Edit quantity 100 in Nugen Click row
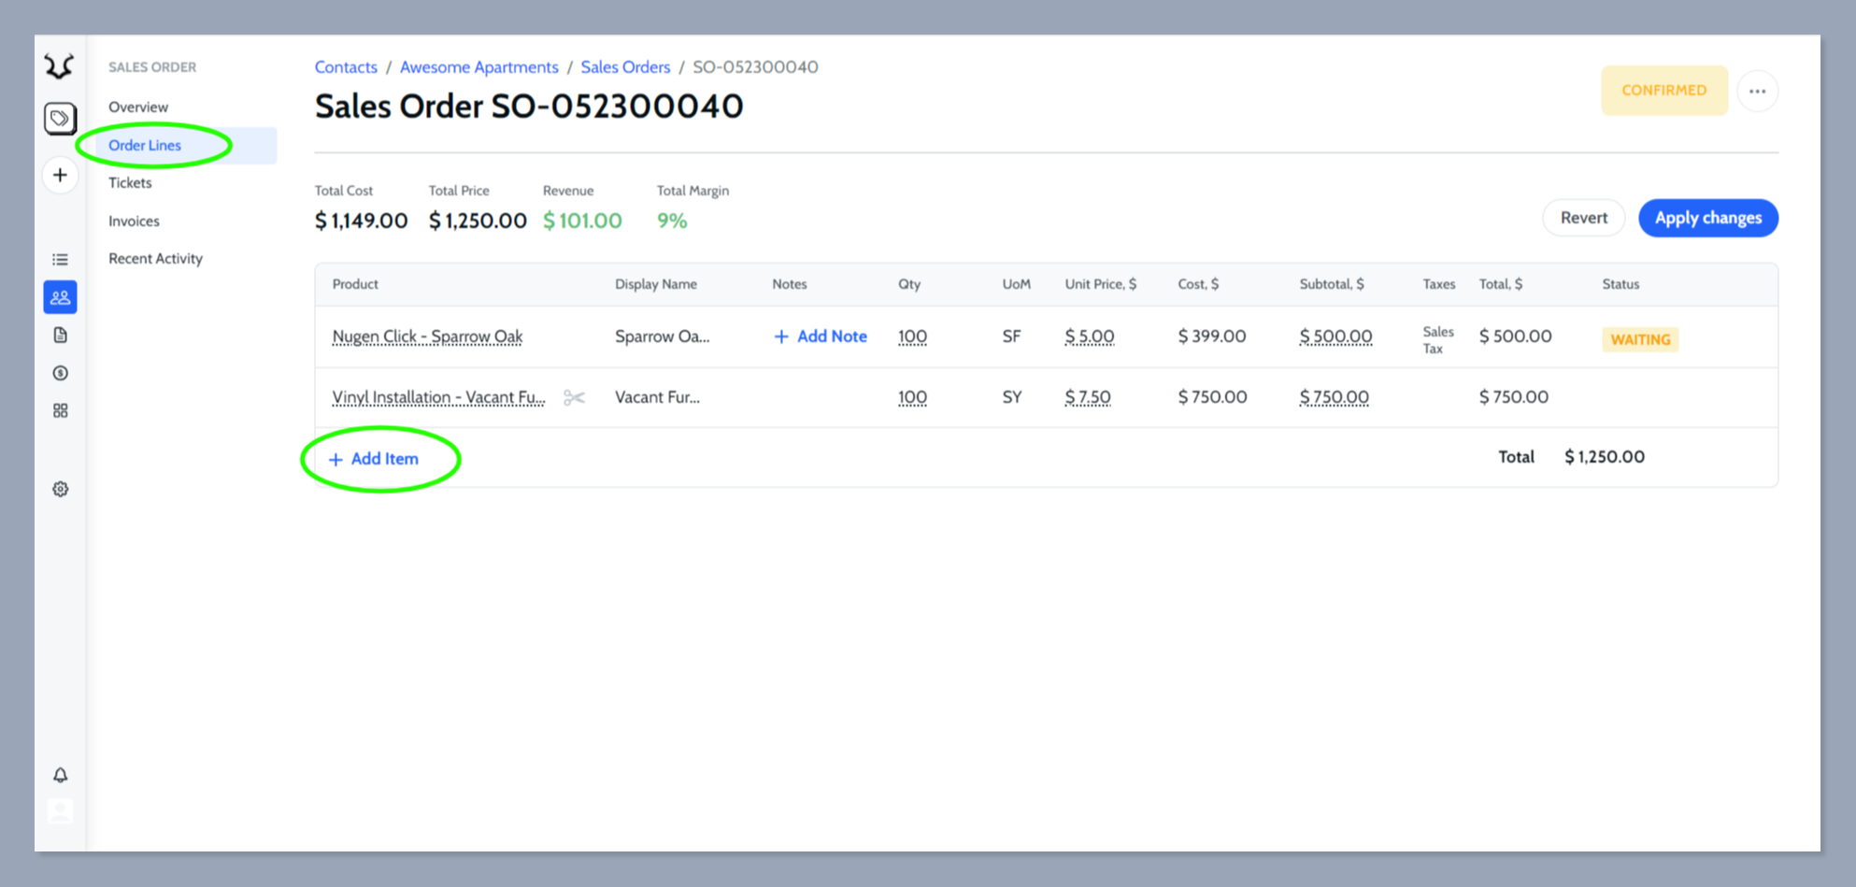 click(912, 336)
